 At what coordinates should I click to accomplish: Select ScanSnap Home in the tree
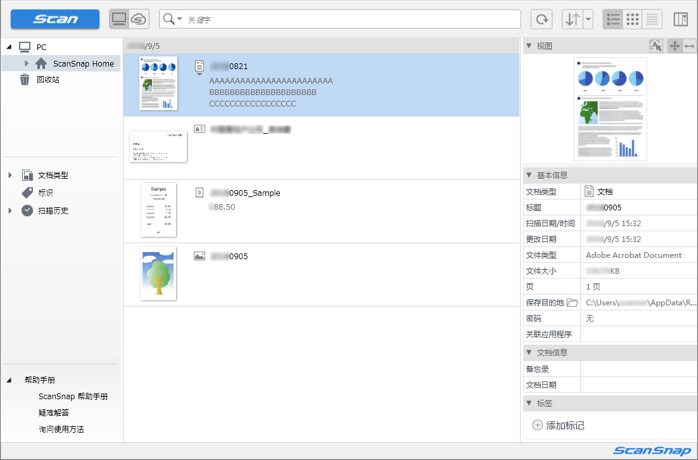(83, 64)
